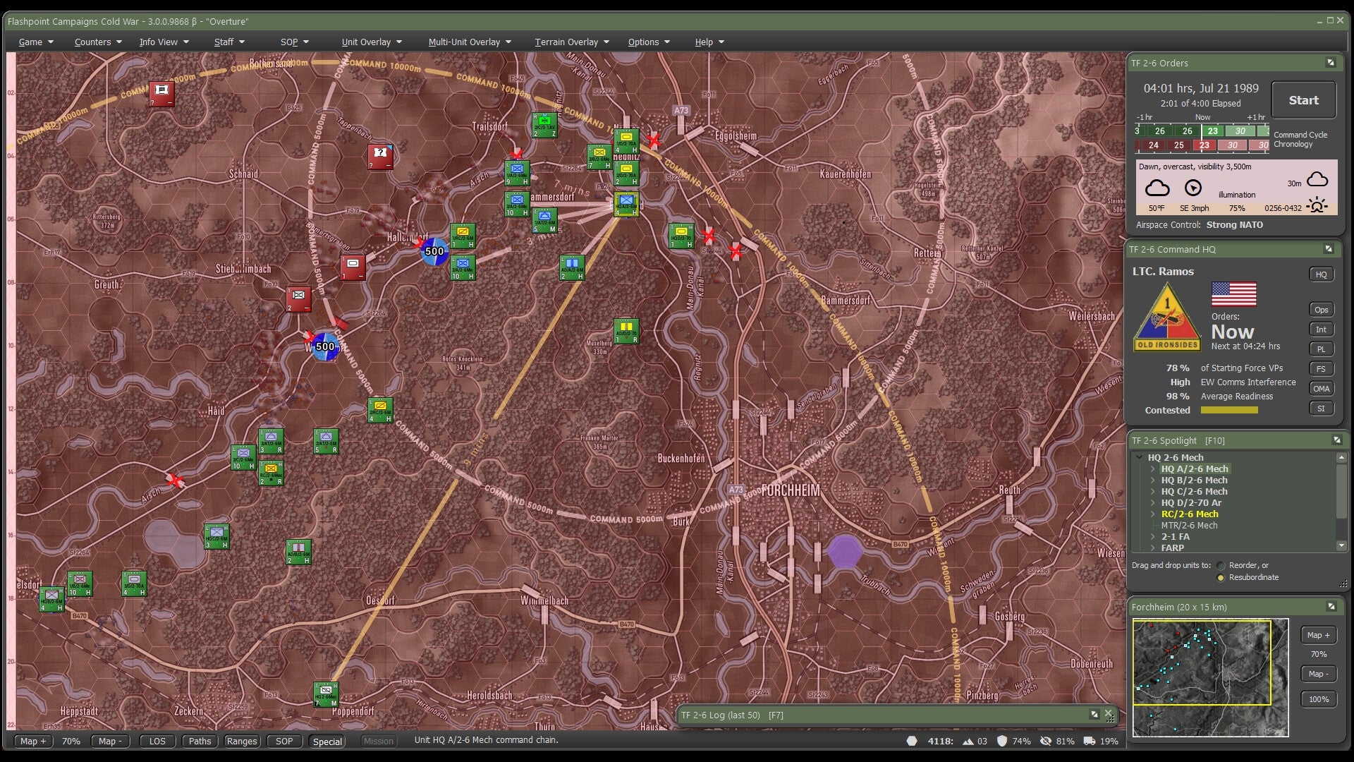Open the Terrain Overlay menu
Image resolution: width=1354 pixels, height=762 pixels.
click(x=568, y=42)
